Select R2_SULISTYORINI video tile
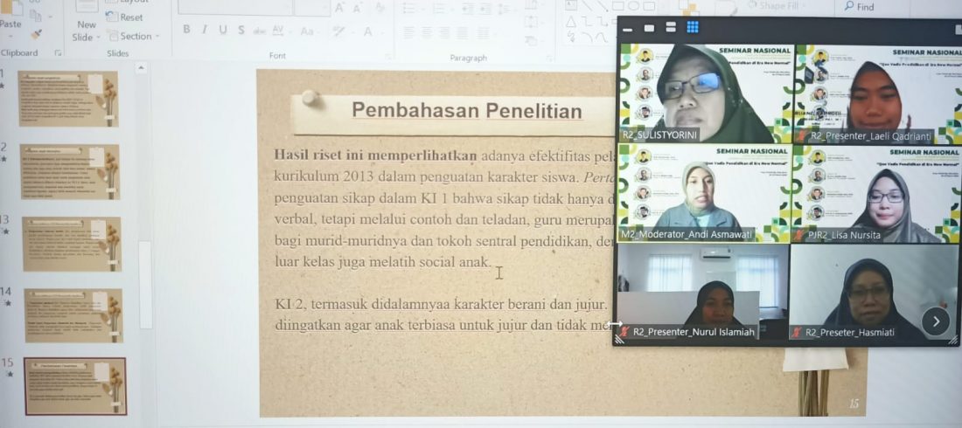This screenshot has height=428, width=962. click(705, 93)
